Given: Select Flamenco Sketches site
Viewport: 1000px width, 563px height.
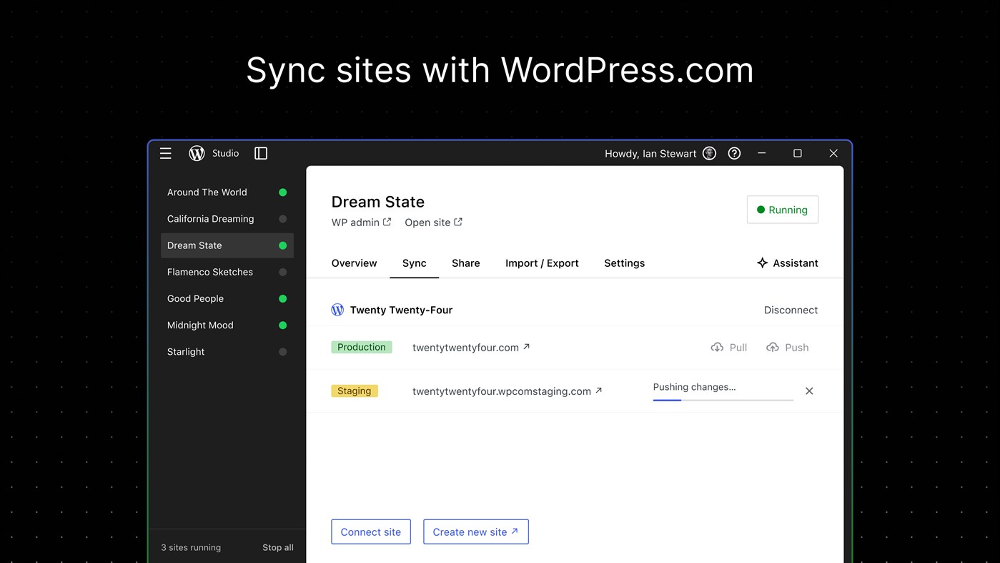Looking at the screenshot, I should tap(227, 272).
